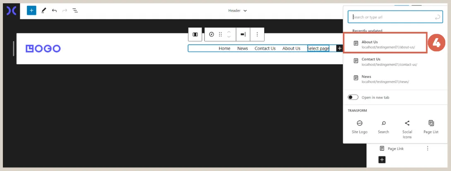Select the News navigation link
Image resolution: width=451 pixels, height=171 pixels.
click(242, 48)
